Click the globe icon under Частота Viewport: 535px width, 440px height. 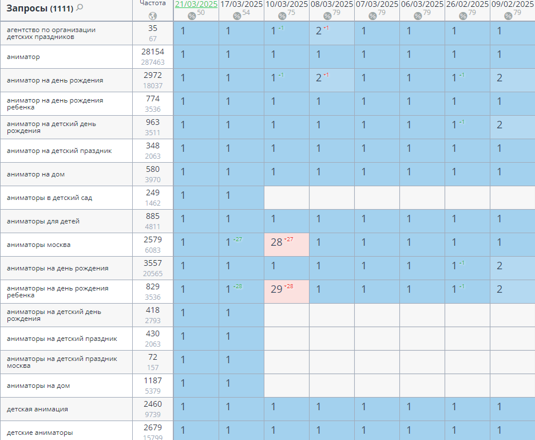coord(153,15)
